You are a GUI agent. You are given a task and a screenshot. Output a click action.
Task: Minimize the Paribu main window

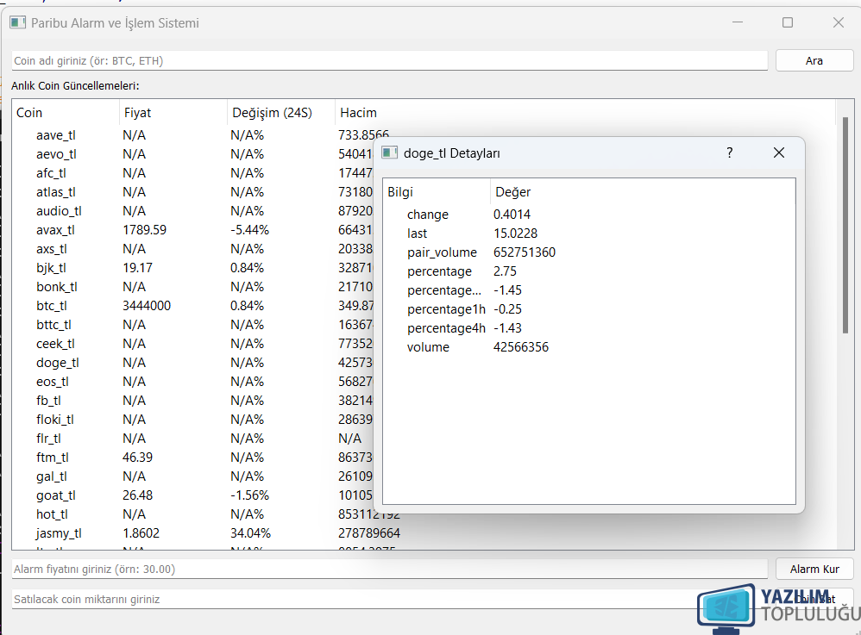pos(738,22)
